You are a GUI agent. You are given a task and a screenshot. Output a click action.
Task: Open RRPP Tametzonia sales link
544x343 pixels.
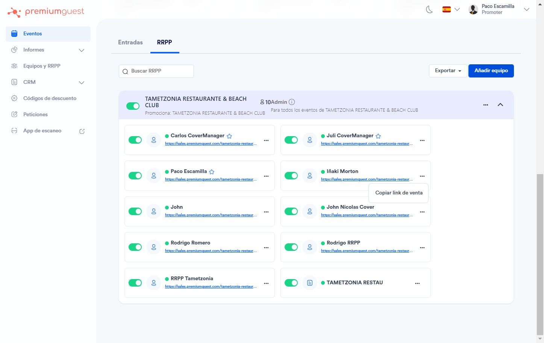(211, 287)
